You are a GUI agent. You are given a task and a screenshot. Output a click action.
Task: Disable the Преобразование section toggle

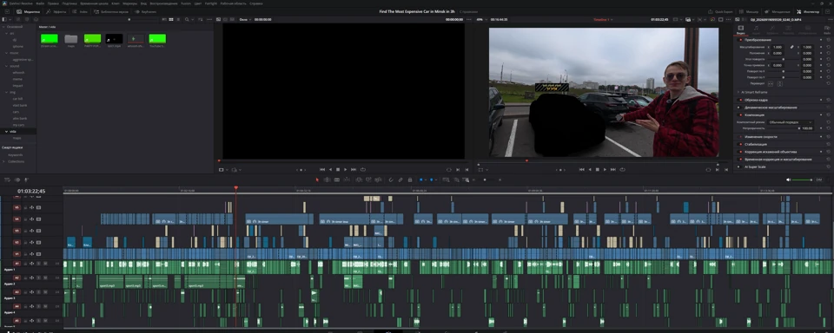(741, 40)
